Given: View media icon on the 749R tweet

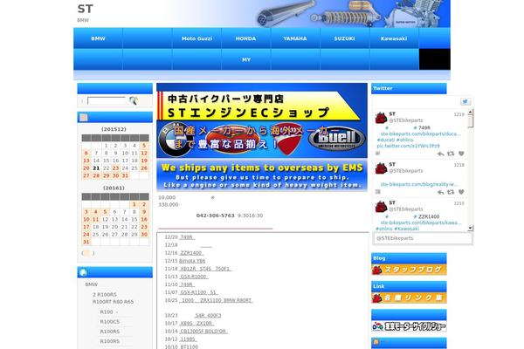Looking at the screenshot, I should click(x=378, y=154).
